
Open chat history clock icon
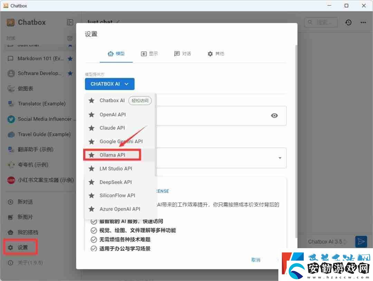click(348, 22)
